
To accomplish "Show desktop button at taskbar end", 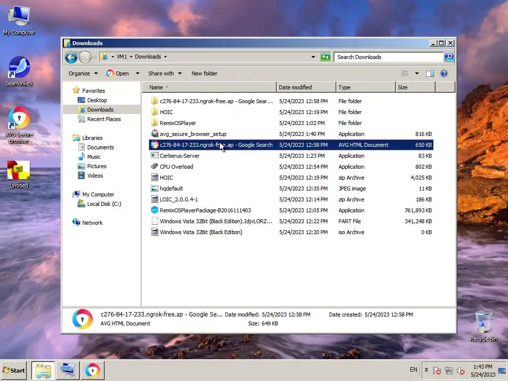I will click(503, 370).
